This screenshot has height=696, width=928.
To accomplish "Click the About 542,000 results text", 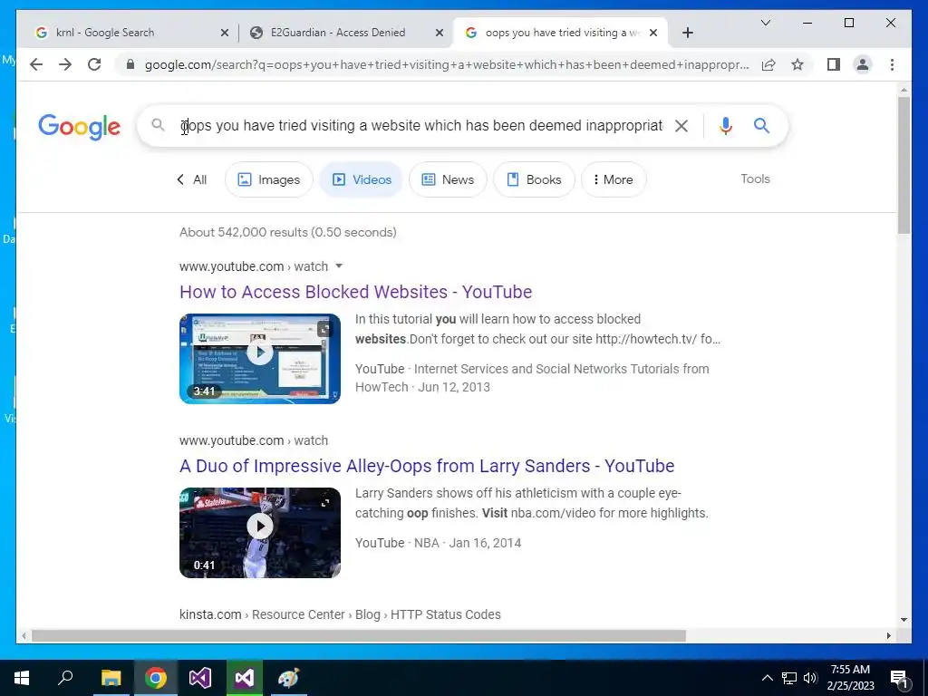I will [287, 232].
